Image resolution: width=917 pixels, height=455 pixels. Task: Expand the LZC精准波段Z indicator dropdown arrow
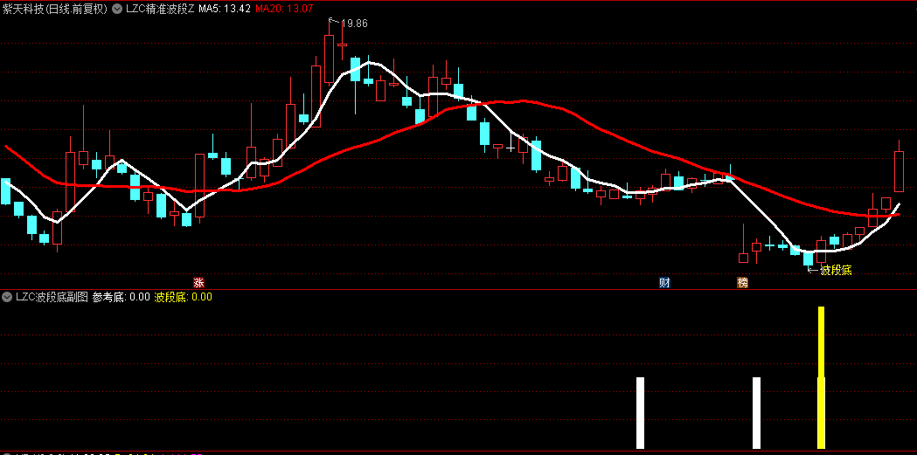pyautogui.click(x=117, y=10)
